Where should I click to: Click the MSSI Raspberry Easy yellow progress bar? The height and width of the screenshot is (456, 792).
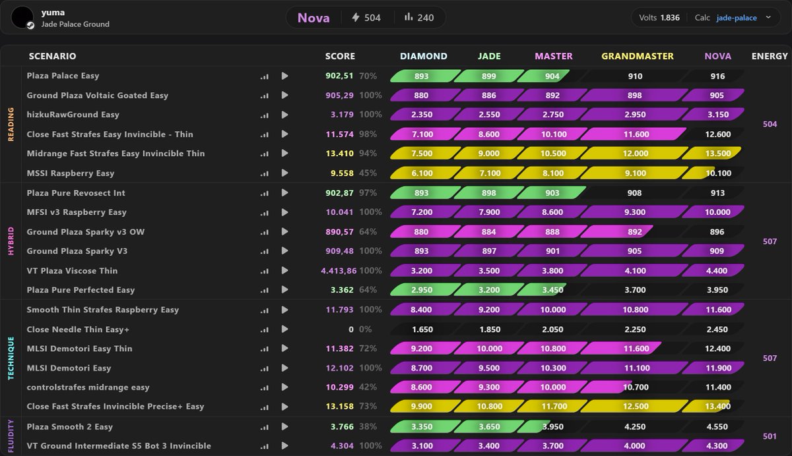tap(567, 173)
